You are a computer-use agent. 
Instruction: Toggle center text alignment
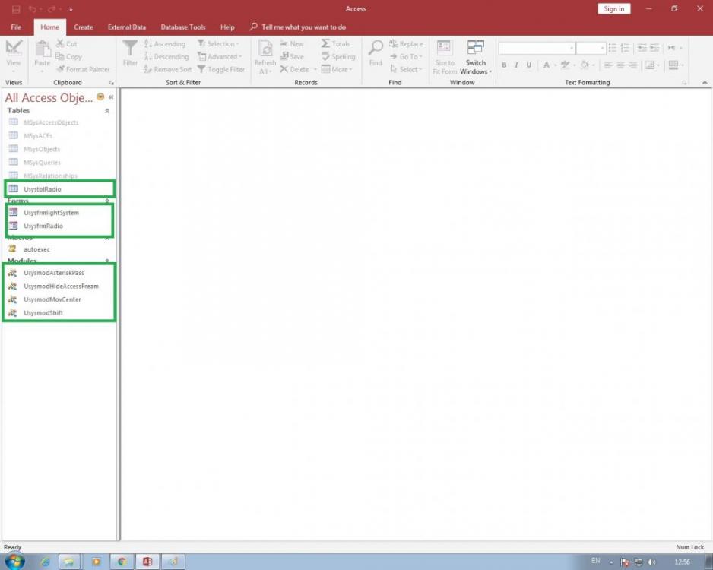coord(620,65)
